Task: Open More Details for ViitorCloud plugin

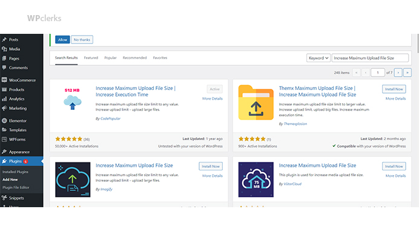Action: click(x=396, y=176)
